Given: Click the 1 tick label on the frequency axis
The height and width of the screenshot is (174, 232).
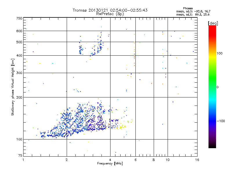Looking at the screenshot, I should 23,160.
